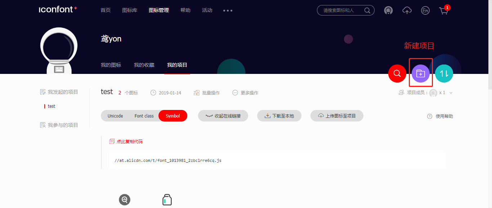Open the 更多操作 more actions menu
Image resolution: width=492 pixels, height=208 pixels.
click(245, 93)
